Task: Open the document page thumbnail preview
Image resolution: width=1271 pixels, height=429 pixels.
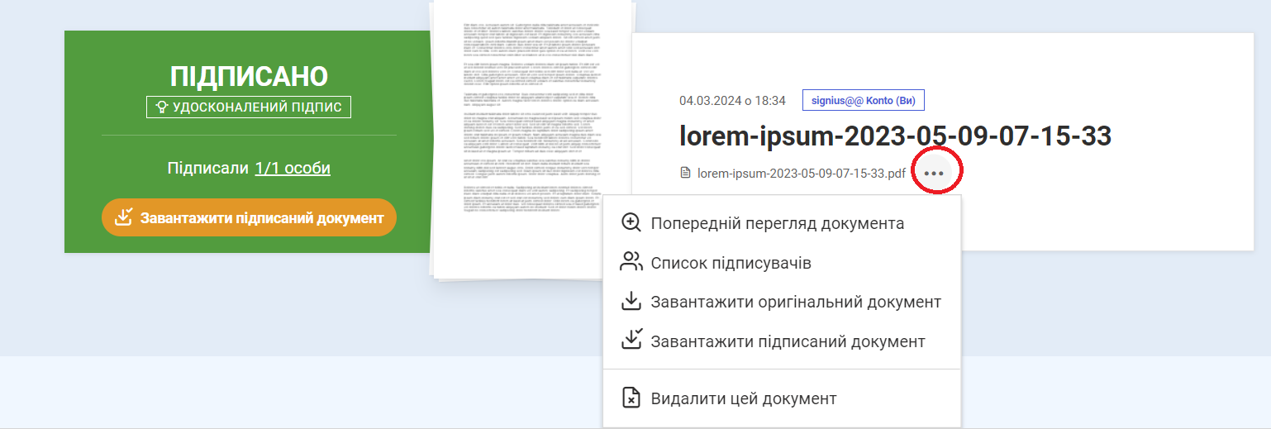Action: 532,139
